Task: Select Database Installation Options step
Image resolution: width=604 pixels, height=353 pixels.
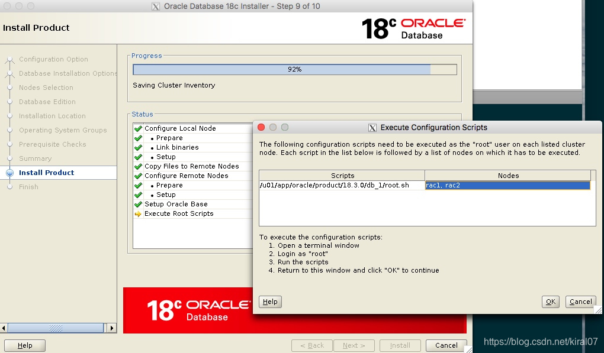Action: (x=68, y=73)
